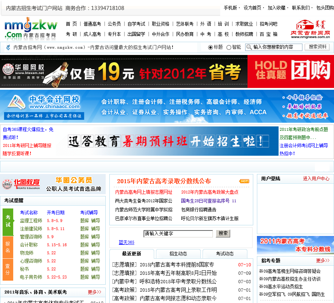Screen dimensions: 334x303
Task: Click the 搜索 button beside keyword field
Action: pyautogui.click(x=223, y=233)
